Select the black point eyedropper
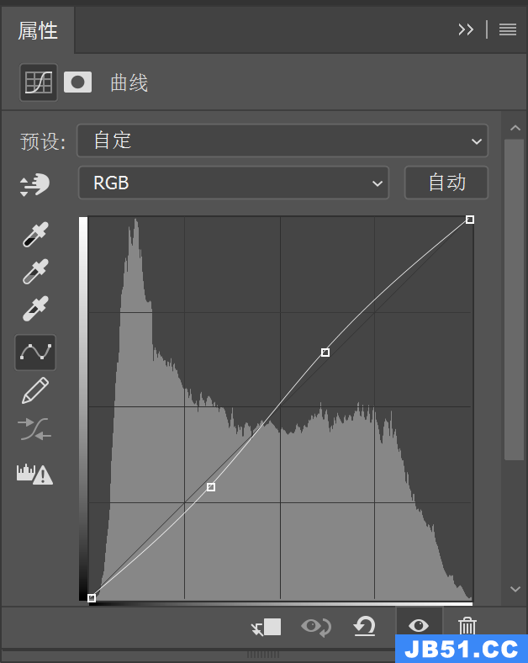The height and width of the screenshot is (663, 528). 35,235
